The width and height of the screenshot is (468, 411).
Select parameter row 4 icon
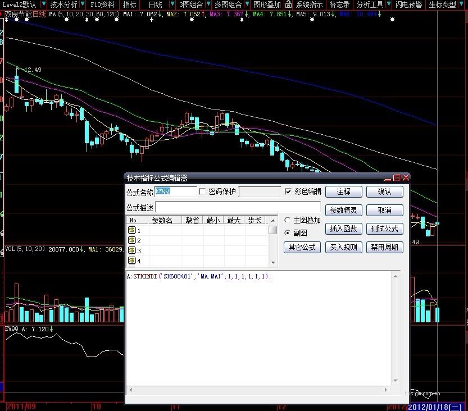pyautogui.click(x=131, y=261)
